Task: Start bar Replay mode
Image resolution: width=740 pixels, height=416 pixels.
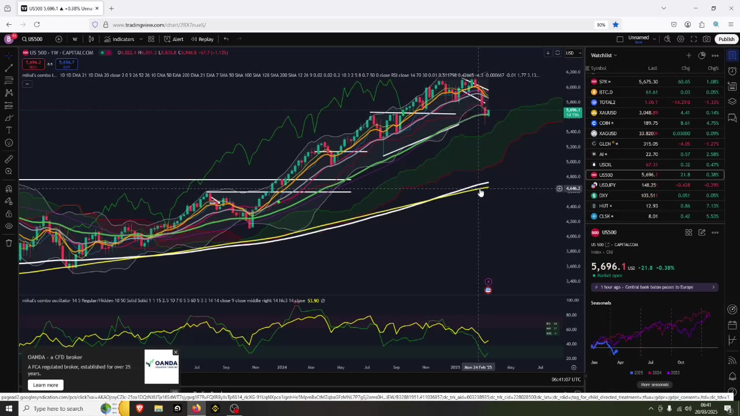Action: pyautogui.click(x=202, y=39)
